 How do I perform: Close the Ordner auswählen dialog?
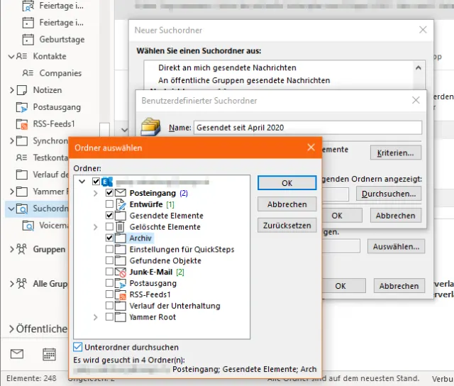[311, 148]
